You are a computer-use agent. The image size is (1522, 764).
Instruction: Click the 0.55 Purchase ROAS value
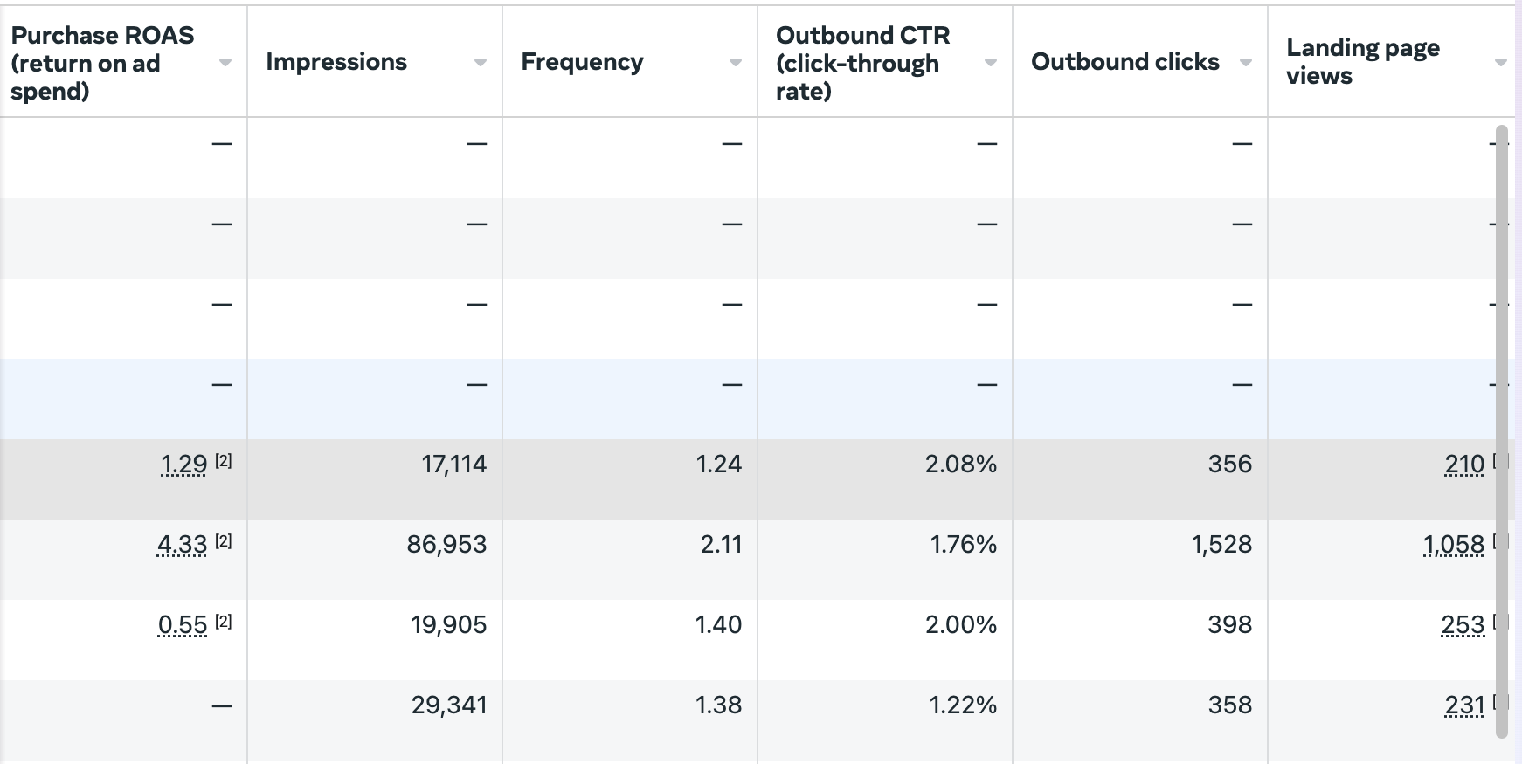(183, 625)
